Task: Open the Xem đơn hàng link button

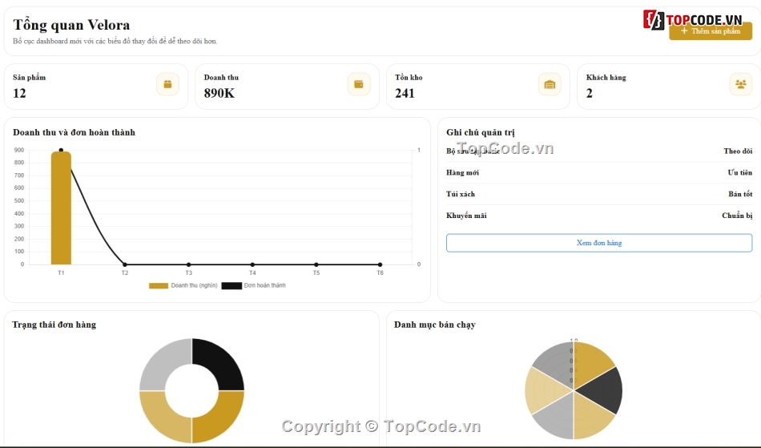Action: [599, 243]
